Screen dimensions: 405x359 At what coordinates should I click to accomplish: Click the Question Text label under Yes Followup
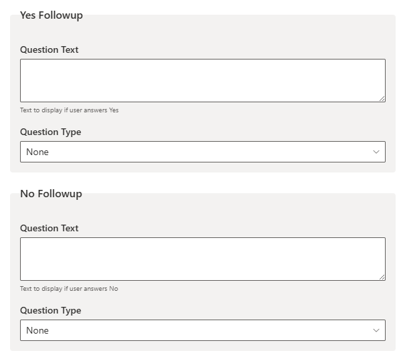(49, 49)
